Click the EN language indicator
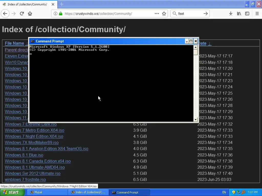This screenshot has width=262, height=196. tap(224, 192)
